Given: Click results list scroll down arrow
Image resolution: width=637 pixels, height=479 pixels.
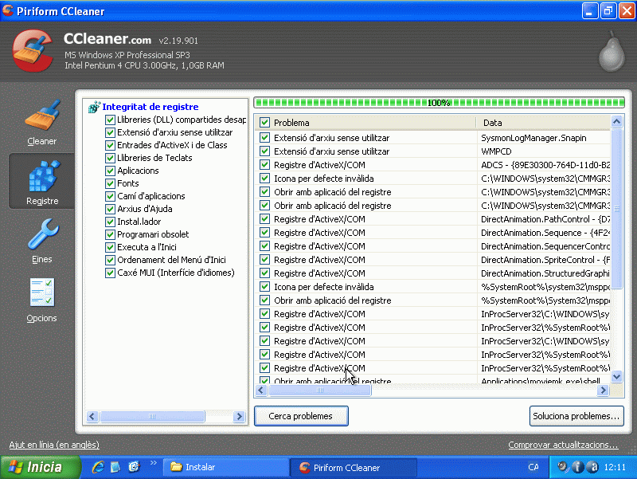Looking at the screenshot, I should point(616,376).
